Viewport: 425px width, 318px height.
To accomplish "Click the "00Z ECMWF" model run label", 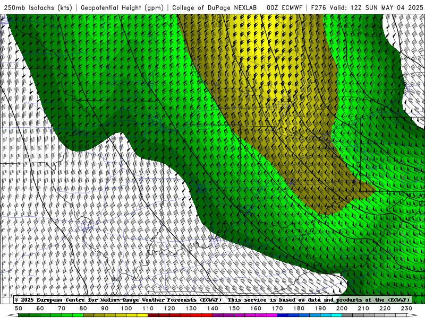I will pos(284,7).
